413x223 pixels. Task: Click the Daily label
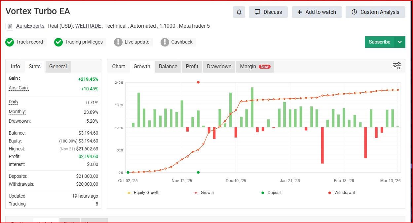pos(14,102)
